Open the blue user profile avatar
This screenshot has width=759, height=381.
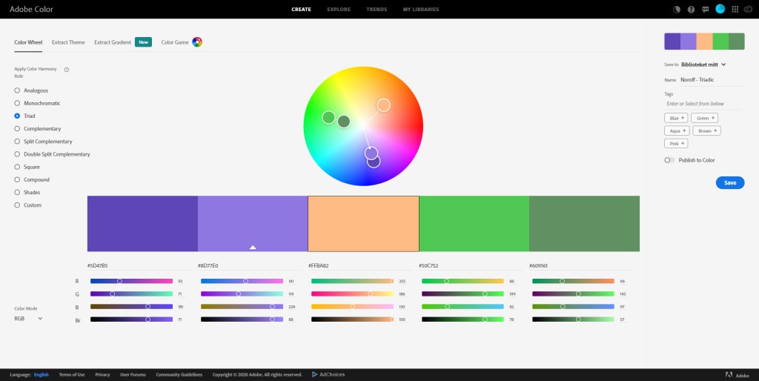coord(720,9)
